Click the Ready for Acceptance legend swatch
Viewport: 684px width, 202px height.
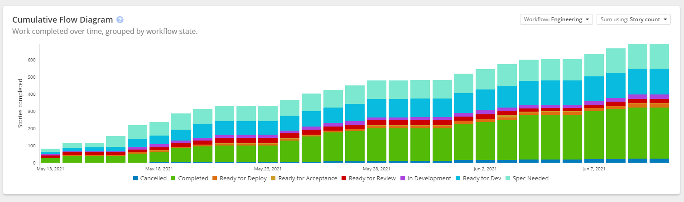click(273, 179)
